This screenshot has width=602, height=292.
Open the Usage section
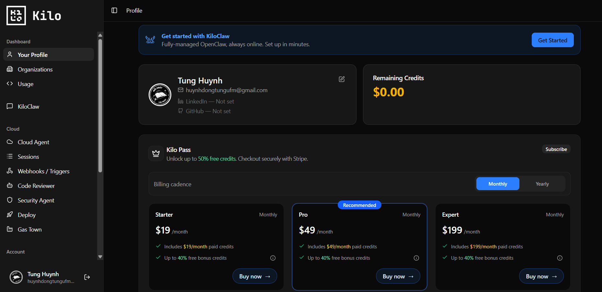(x=49, y=84)
